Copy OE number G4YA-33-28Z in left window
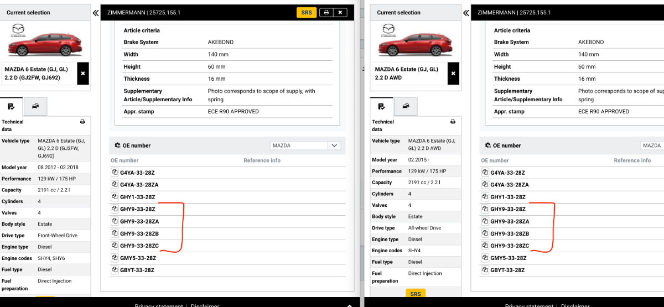Viewport: 664px width, 307px height. pos(115,173)
